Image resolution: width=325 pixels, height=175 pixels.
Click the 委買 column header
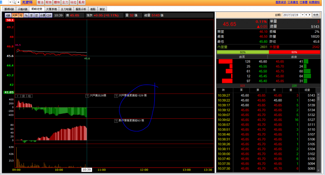(242, 57)
